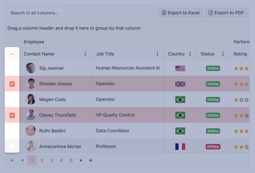Open page 2 in pager
The width and height of the screenshot is (255, 173).
click(x=42, y=161)
